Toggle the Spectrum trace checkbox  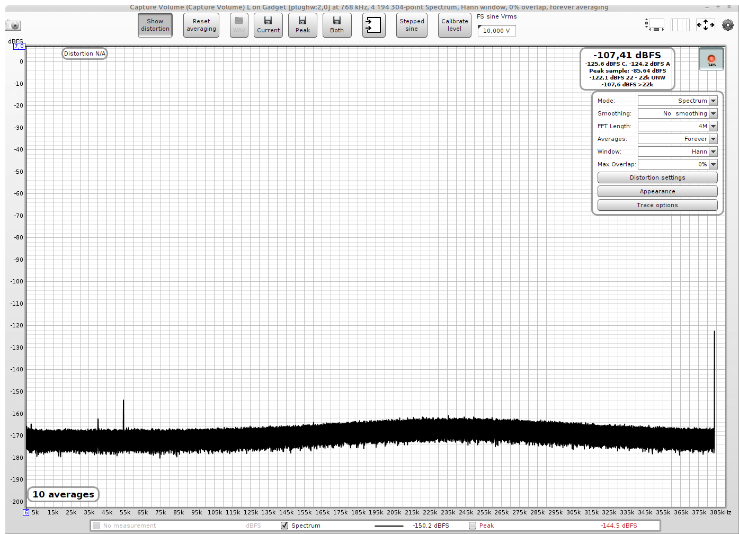point(284,526)
